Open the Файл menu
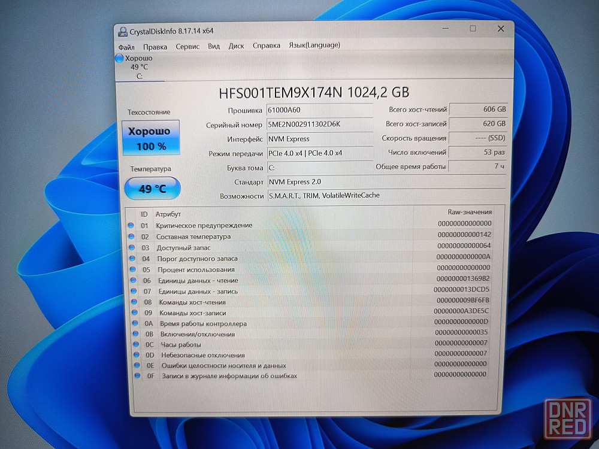The width and height of the screenshot is (599, 449). (x=126, y=47)
